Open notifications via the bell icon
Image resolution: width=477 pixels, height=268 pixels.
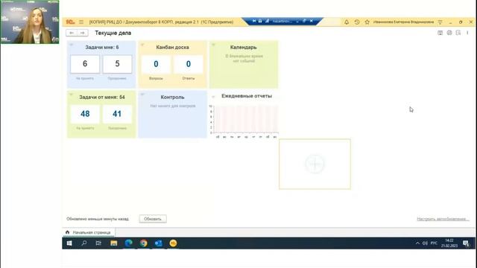(x=347, y=22)
